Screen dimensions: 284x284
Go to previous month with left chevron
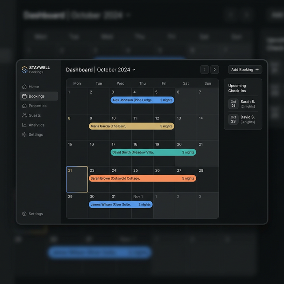click(205, 69)
